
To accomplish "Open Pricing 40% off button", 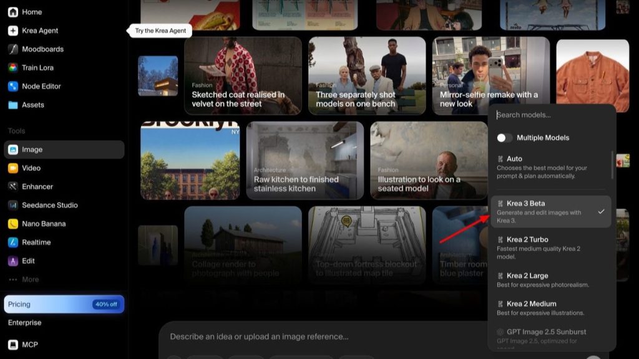I will click(x=64, y=304).
